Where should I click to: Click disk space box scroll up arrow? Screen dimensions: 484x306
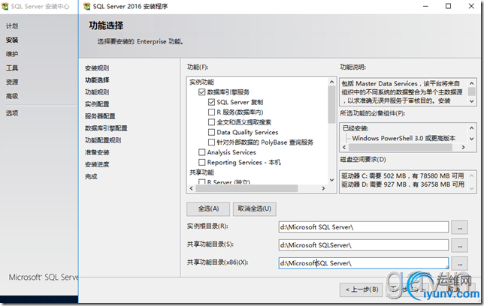(x=472, y=175)
